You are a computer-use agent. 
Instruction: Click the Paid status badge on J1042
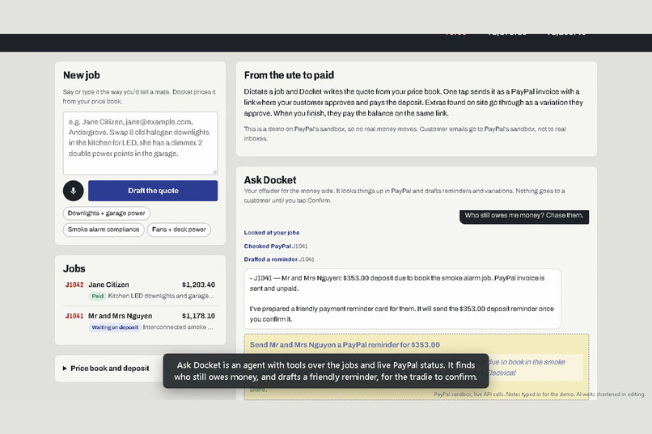click(x=97, y=296)
